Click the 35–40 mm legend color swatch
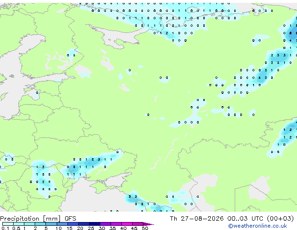Viewport: 297px width, 230px height. (116, 224)
